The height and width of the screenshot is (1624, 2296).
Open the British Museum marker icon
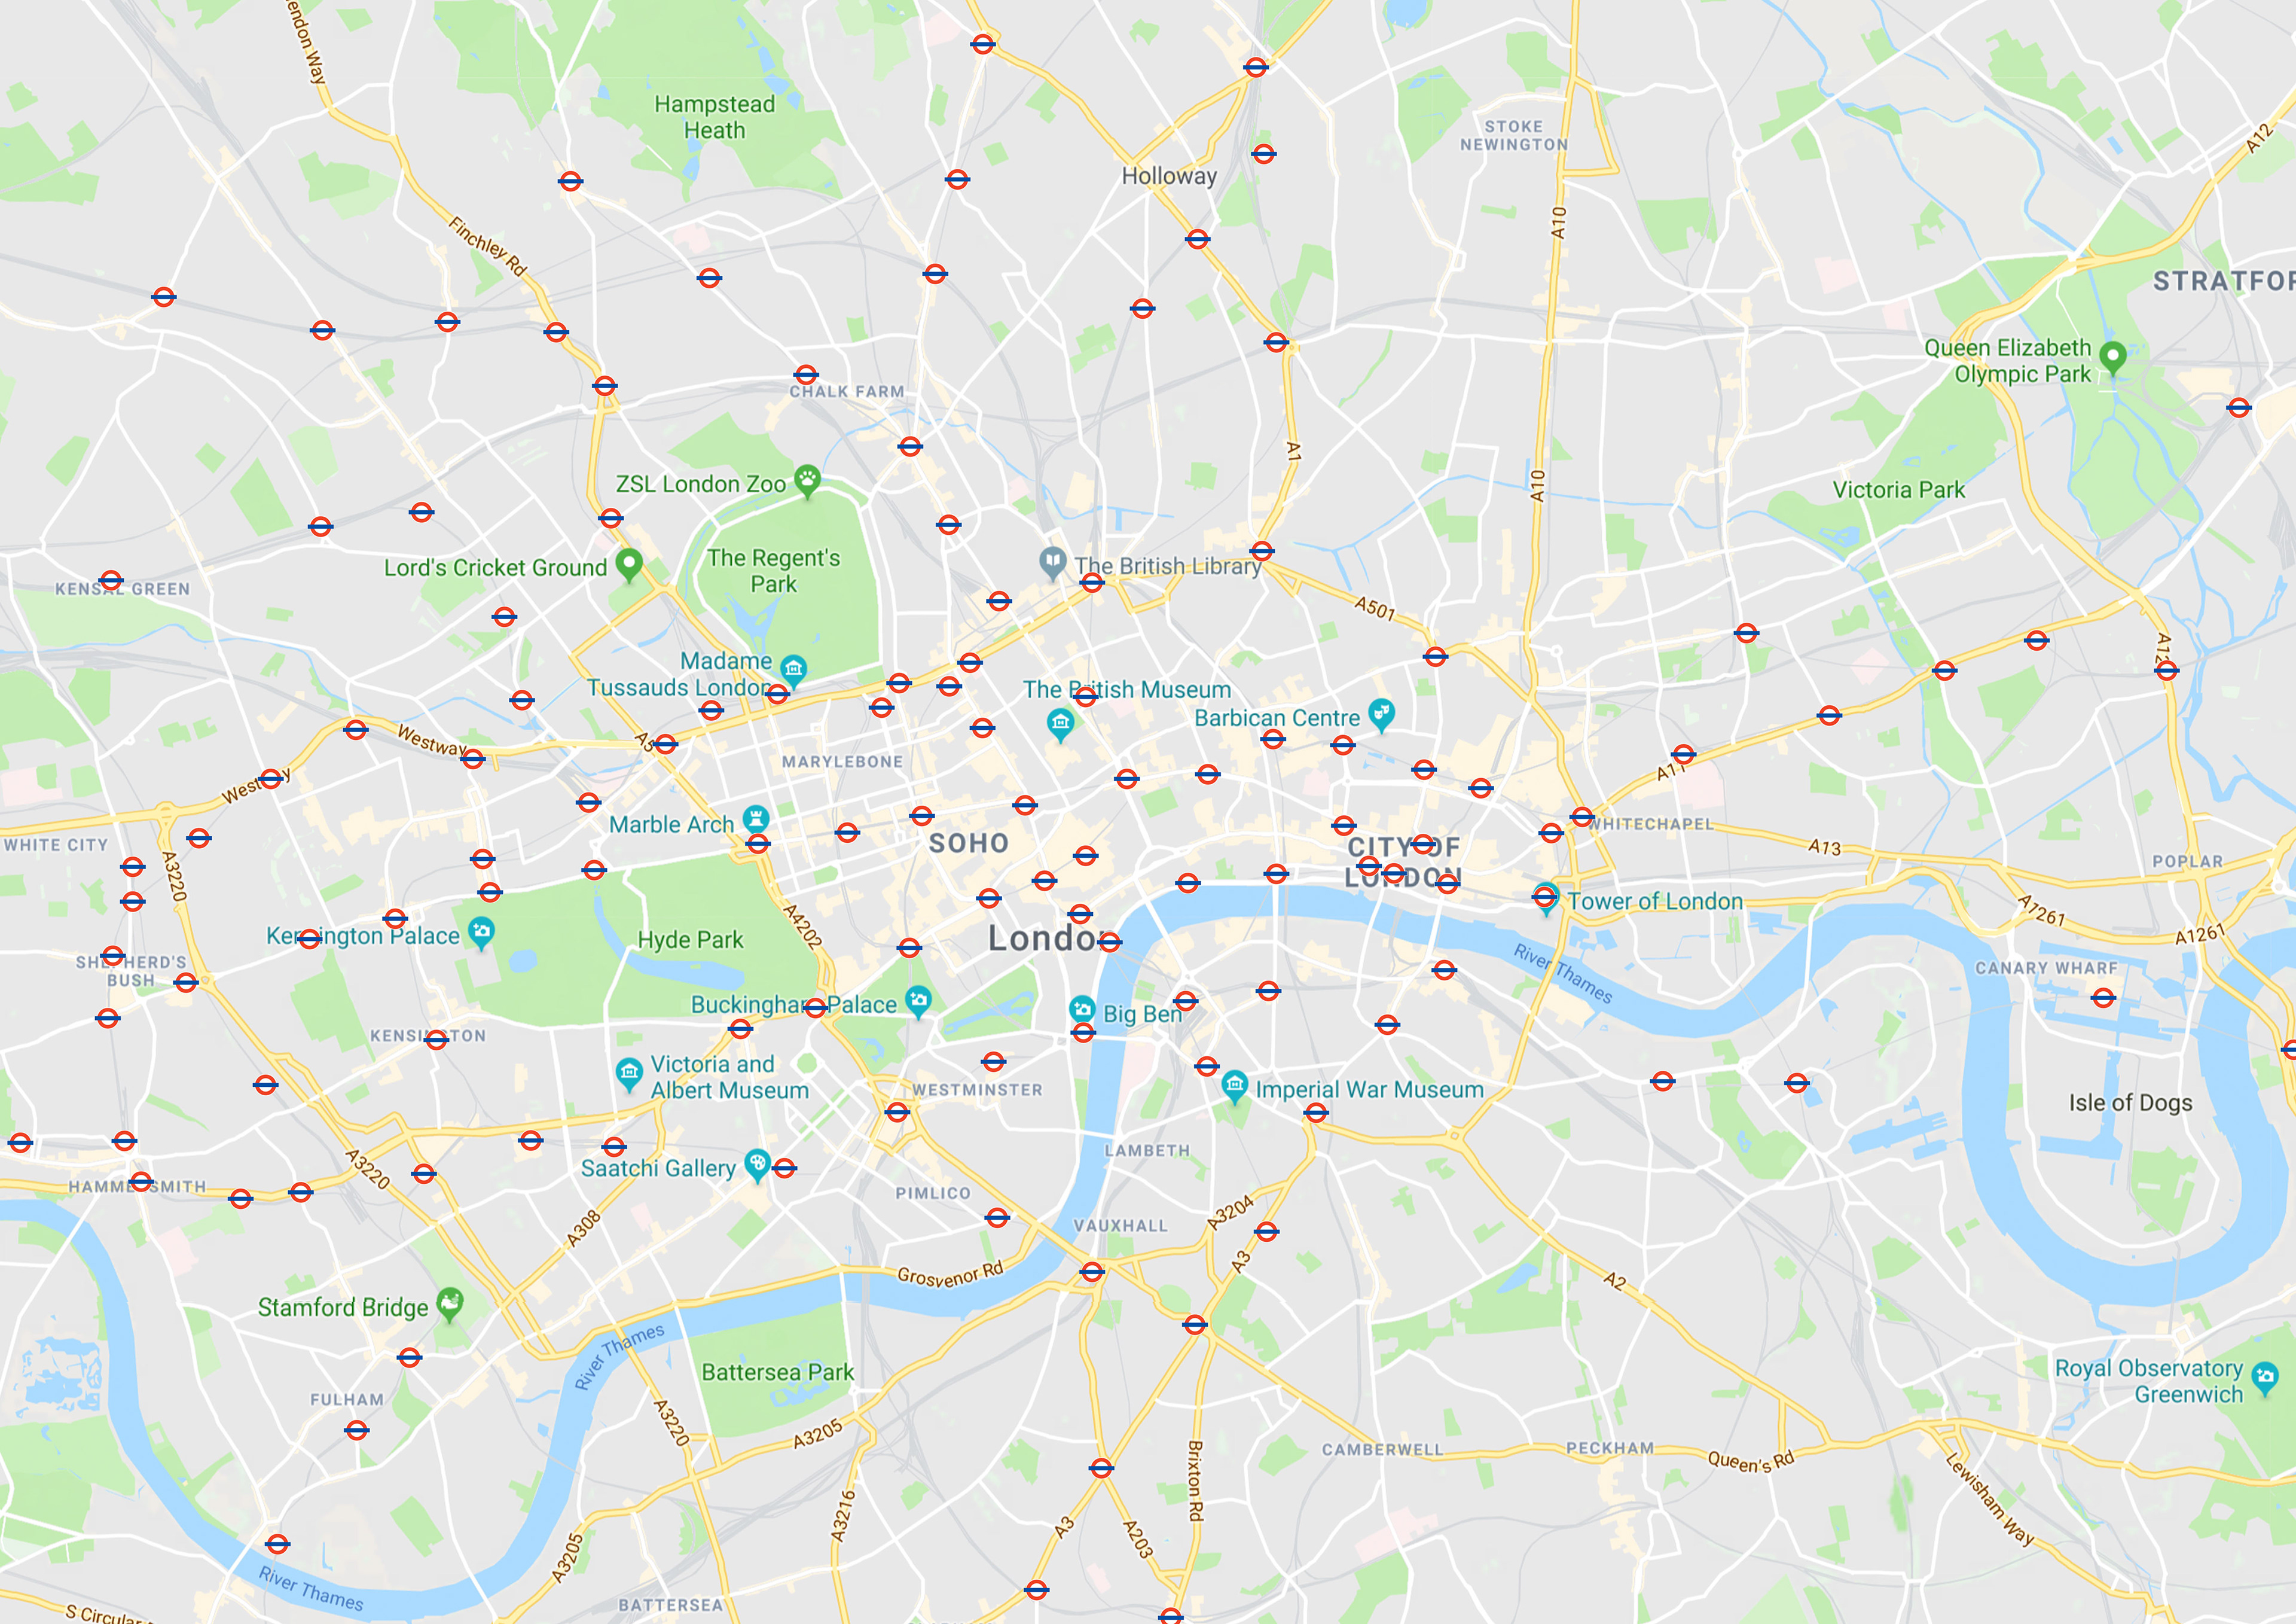point(1061,723)
